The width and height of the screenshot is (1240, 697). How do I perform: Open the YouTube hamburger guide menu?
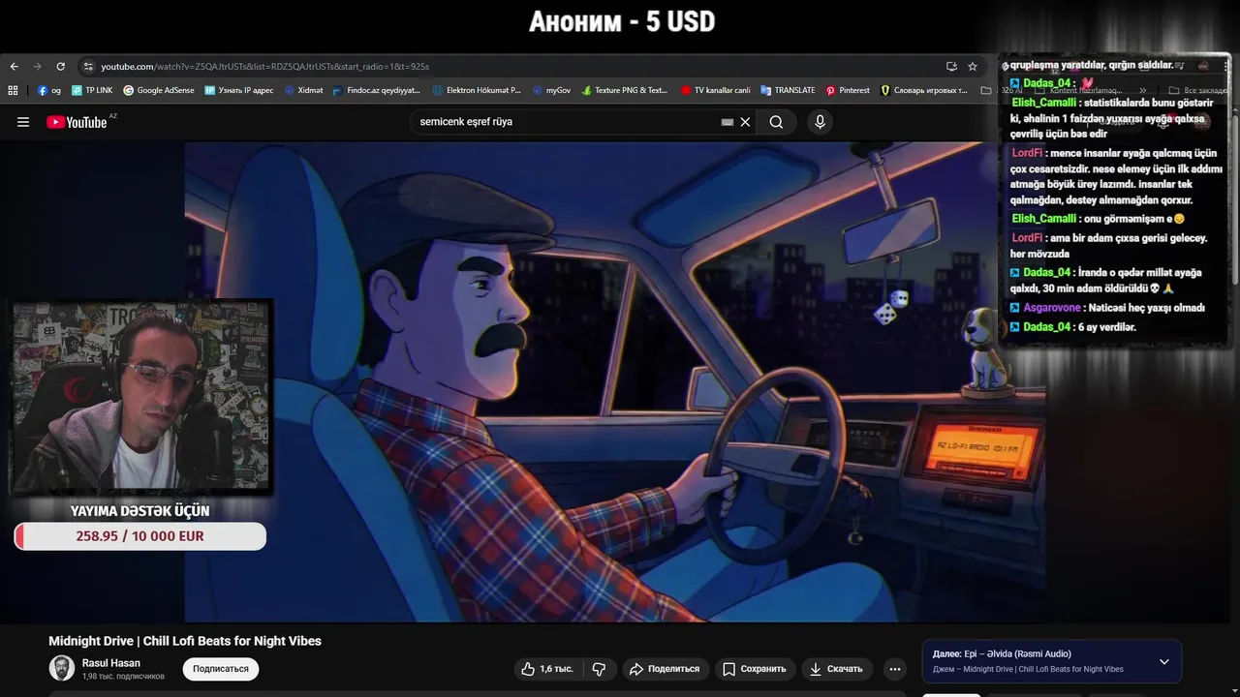pyautogui.click(x=23, y=122)
